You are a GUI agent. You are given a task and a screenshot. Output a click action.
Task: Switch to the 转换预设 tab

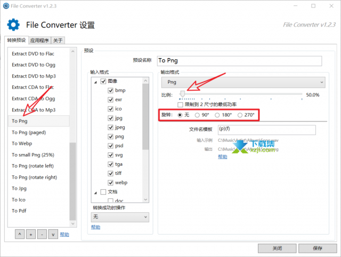click(x=17, y=41)
